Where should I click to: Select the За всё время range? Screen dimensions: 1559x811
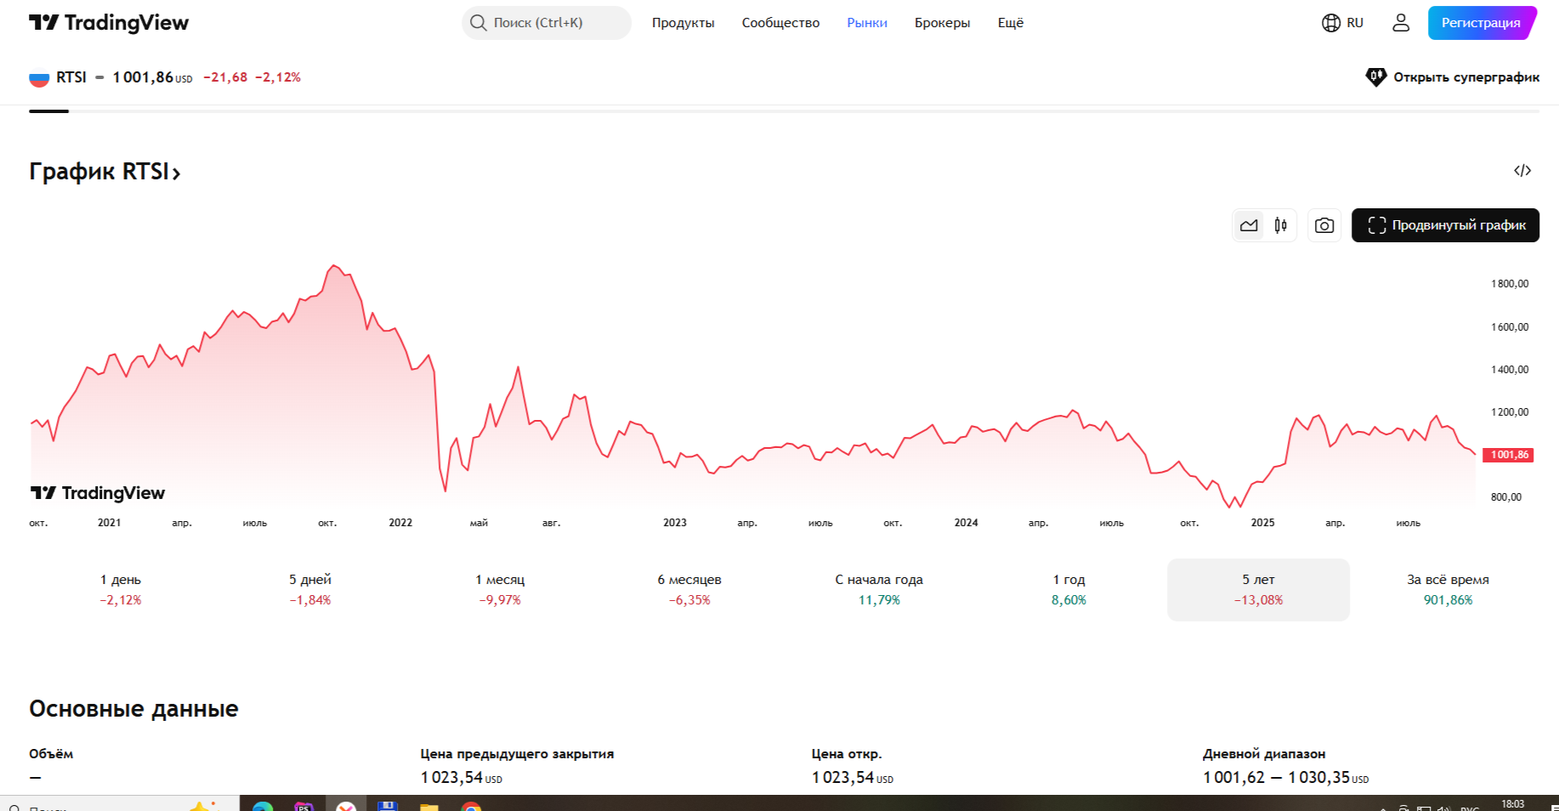click(x=1448, y=589)
